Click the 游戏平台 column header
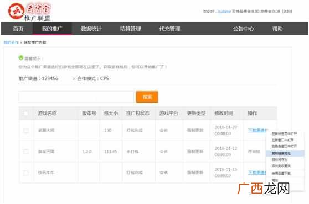 tap(169, 113)
